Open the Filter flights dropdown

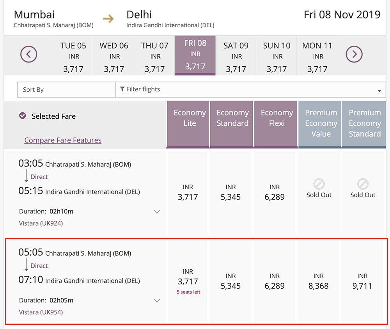click(251, 90)
